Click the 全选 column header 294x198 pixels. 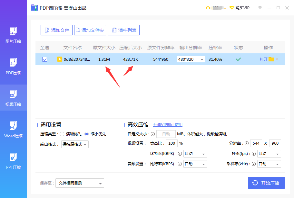coord(44,48)
